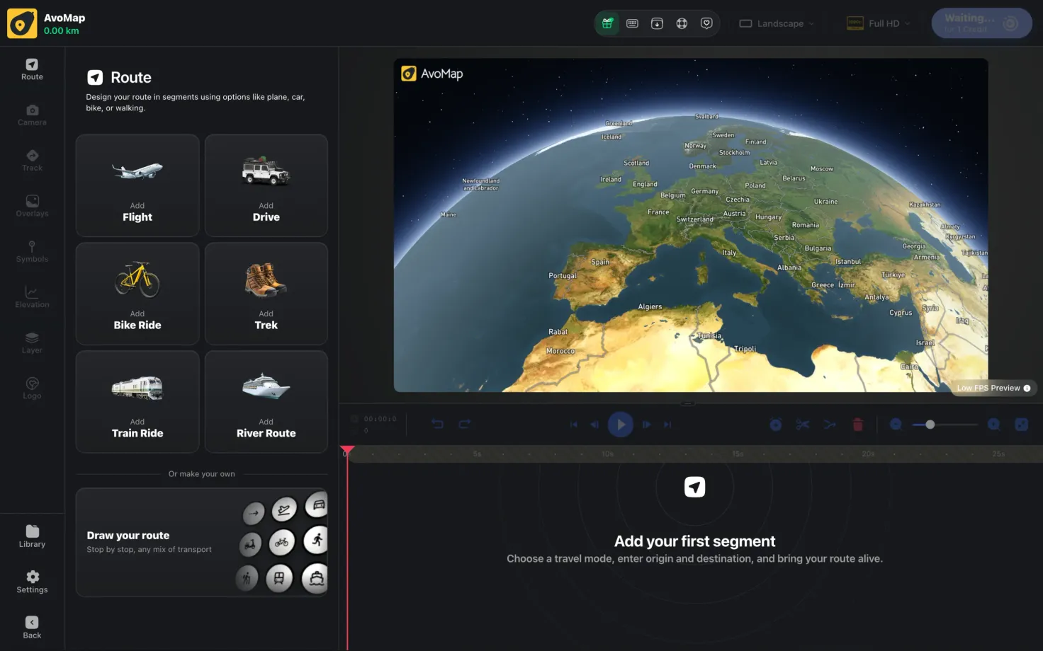Click the heart feedback icon

[x=706, y=23]
